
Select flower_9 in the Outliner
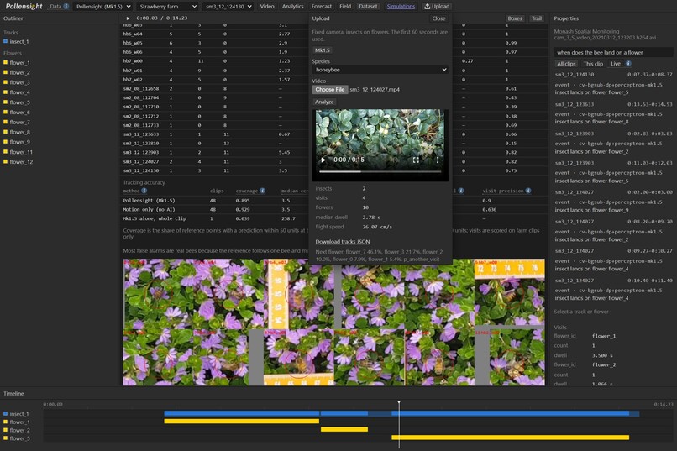19,142
